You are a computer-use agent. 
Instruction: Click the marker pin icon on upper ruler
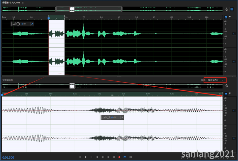point(230,17)
